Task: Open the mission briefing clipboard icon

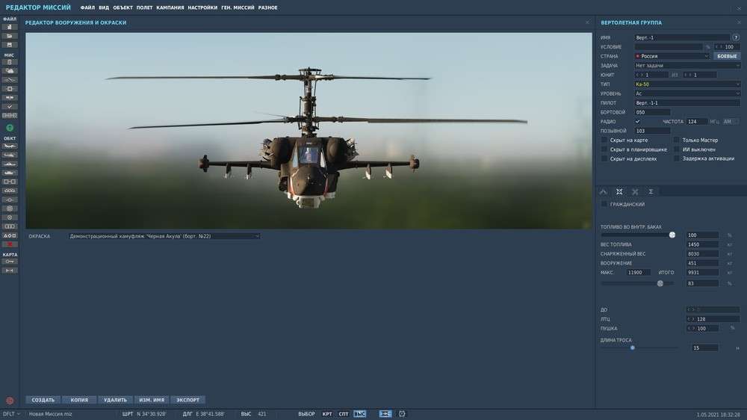Action: (x=10, y=62)
